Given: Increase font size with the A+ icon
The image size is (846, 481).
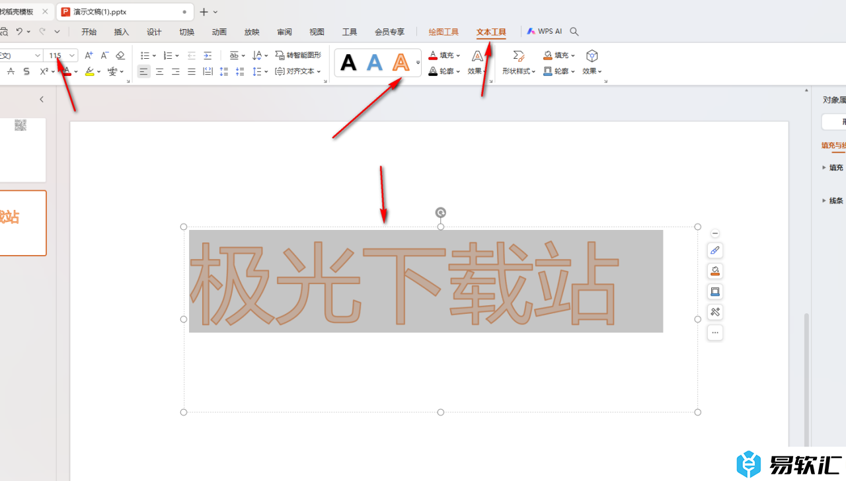Looking at the screenshot, I should pyautogui.click(x=89, y=55).
